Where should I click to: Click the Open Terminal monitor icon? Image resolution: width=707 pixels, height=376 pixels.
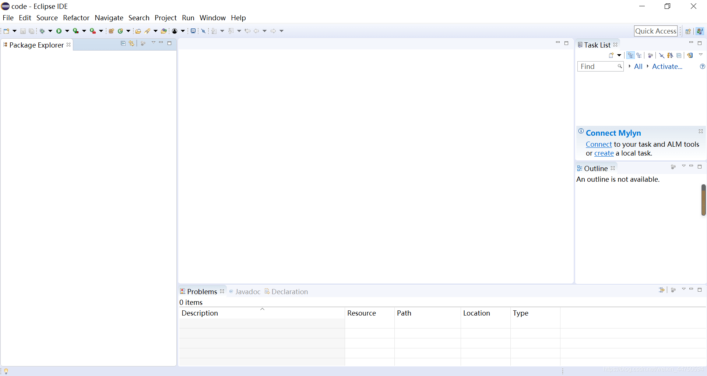pos(193,31)
